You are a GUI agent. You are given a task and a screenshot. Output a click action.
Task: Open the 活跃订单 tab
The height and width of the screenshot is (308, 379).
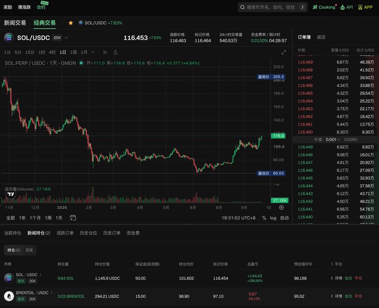coord(65,233)
